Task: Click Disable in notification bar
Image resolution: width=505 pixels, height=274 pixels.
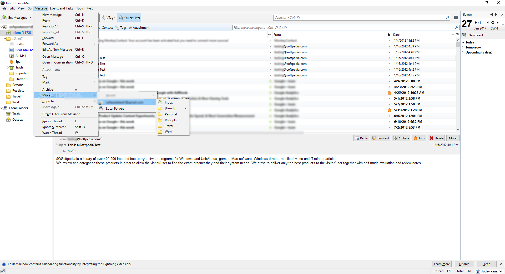Action: [x=464, y=264]
